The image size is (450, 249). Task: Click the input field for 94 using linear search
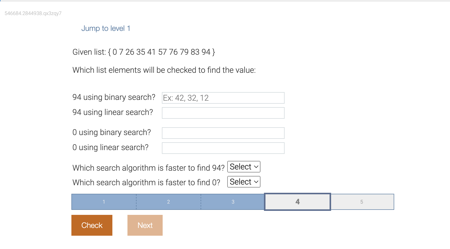point(223,113)
